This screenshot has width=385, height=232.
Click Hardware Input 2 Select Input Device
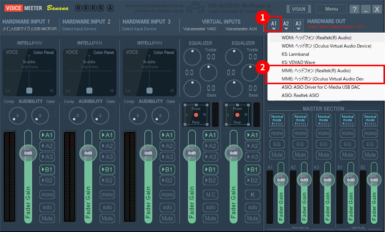79,29
